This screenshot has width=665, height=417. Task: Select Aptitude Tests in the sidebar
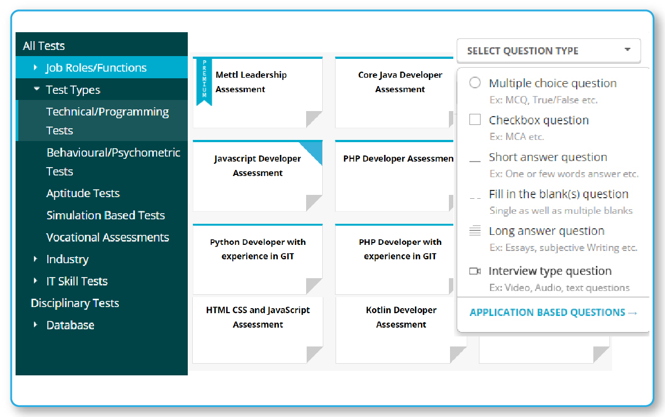(83, 193)
